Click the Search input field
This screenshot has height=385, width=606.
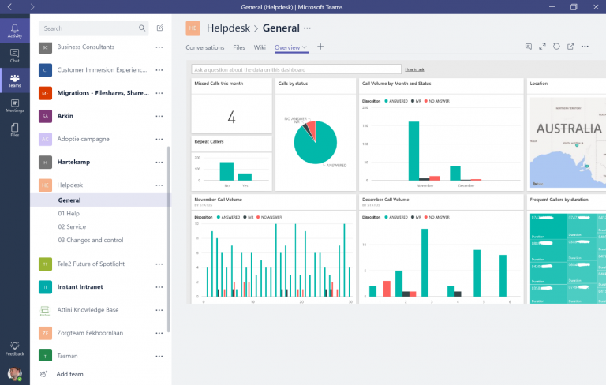coord(93,28)
